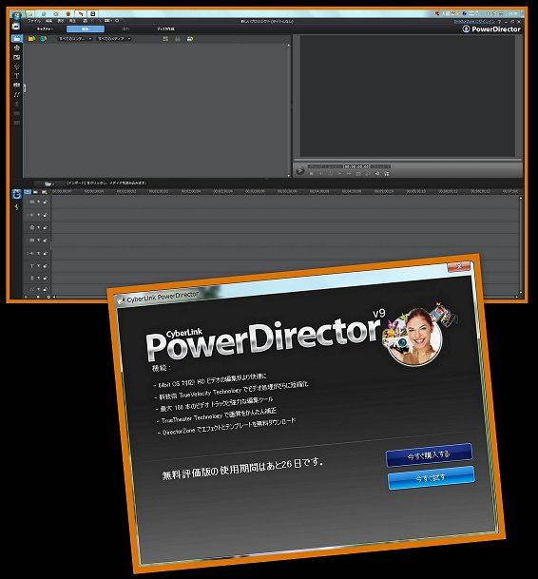The image size is (538, 579).
Task: Click the 今すぐ購入する button
Action: 429,454
